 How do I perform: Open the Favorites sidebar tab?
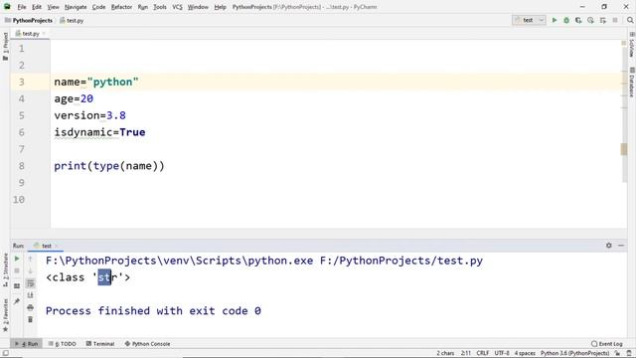[x=5, y=315]
